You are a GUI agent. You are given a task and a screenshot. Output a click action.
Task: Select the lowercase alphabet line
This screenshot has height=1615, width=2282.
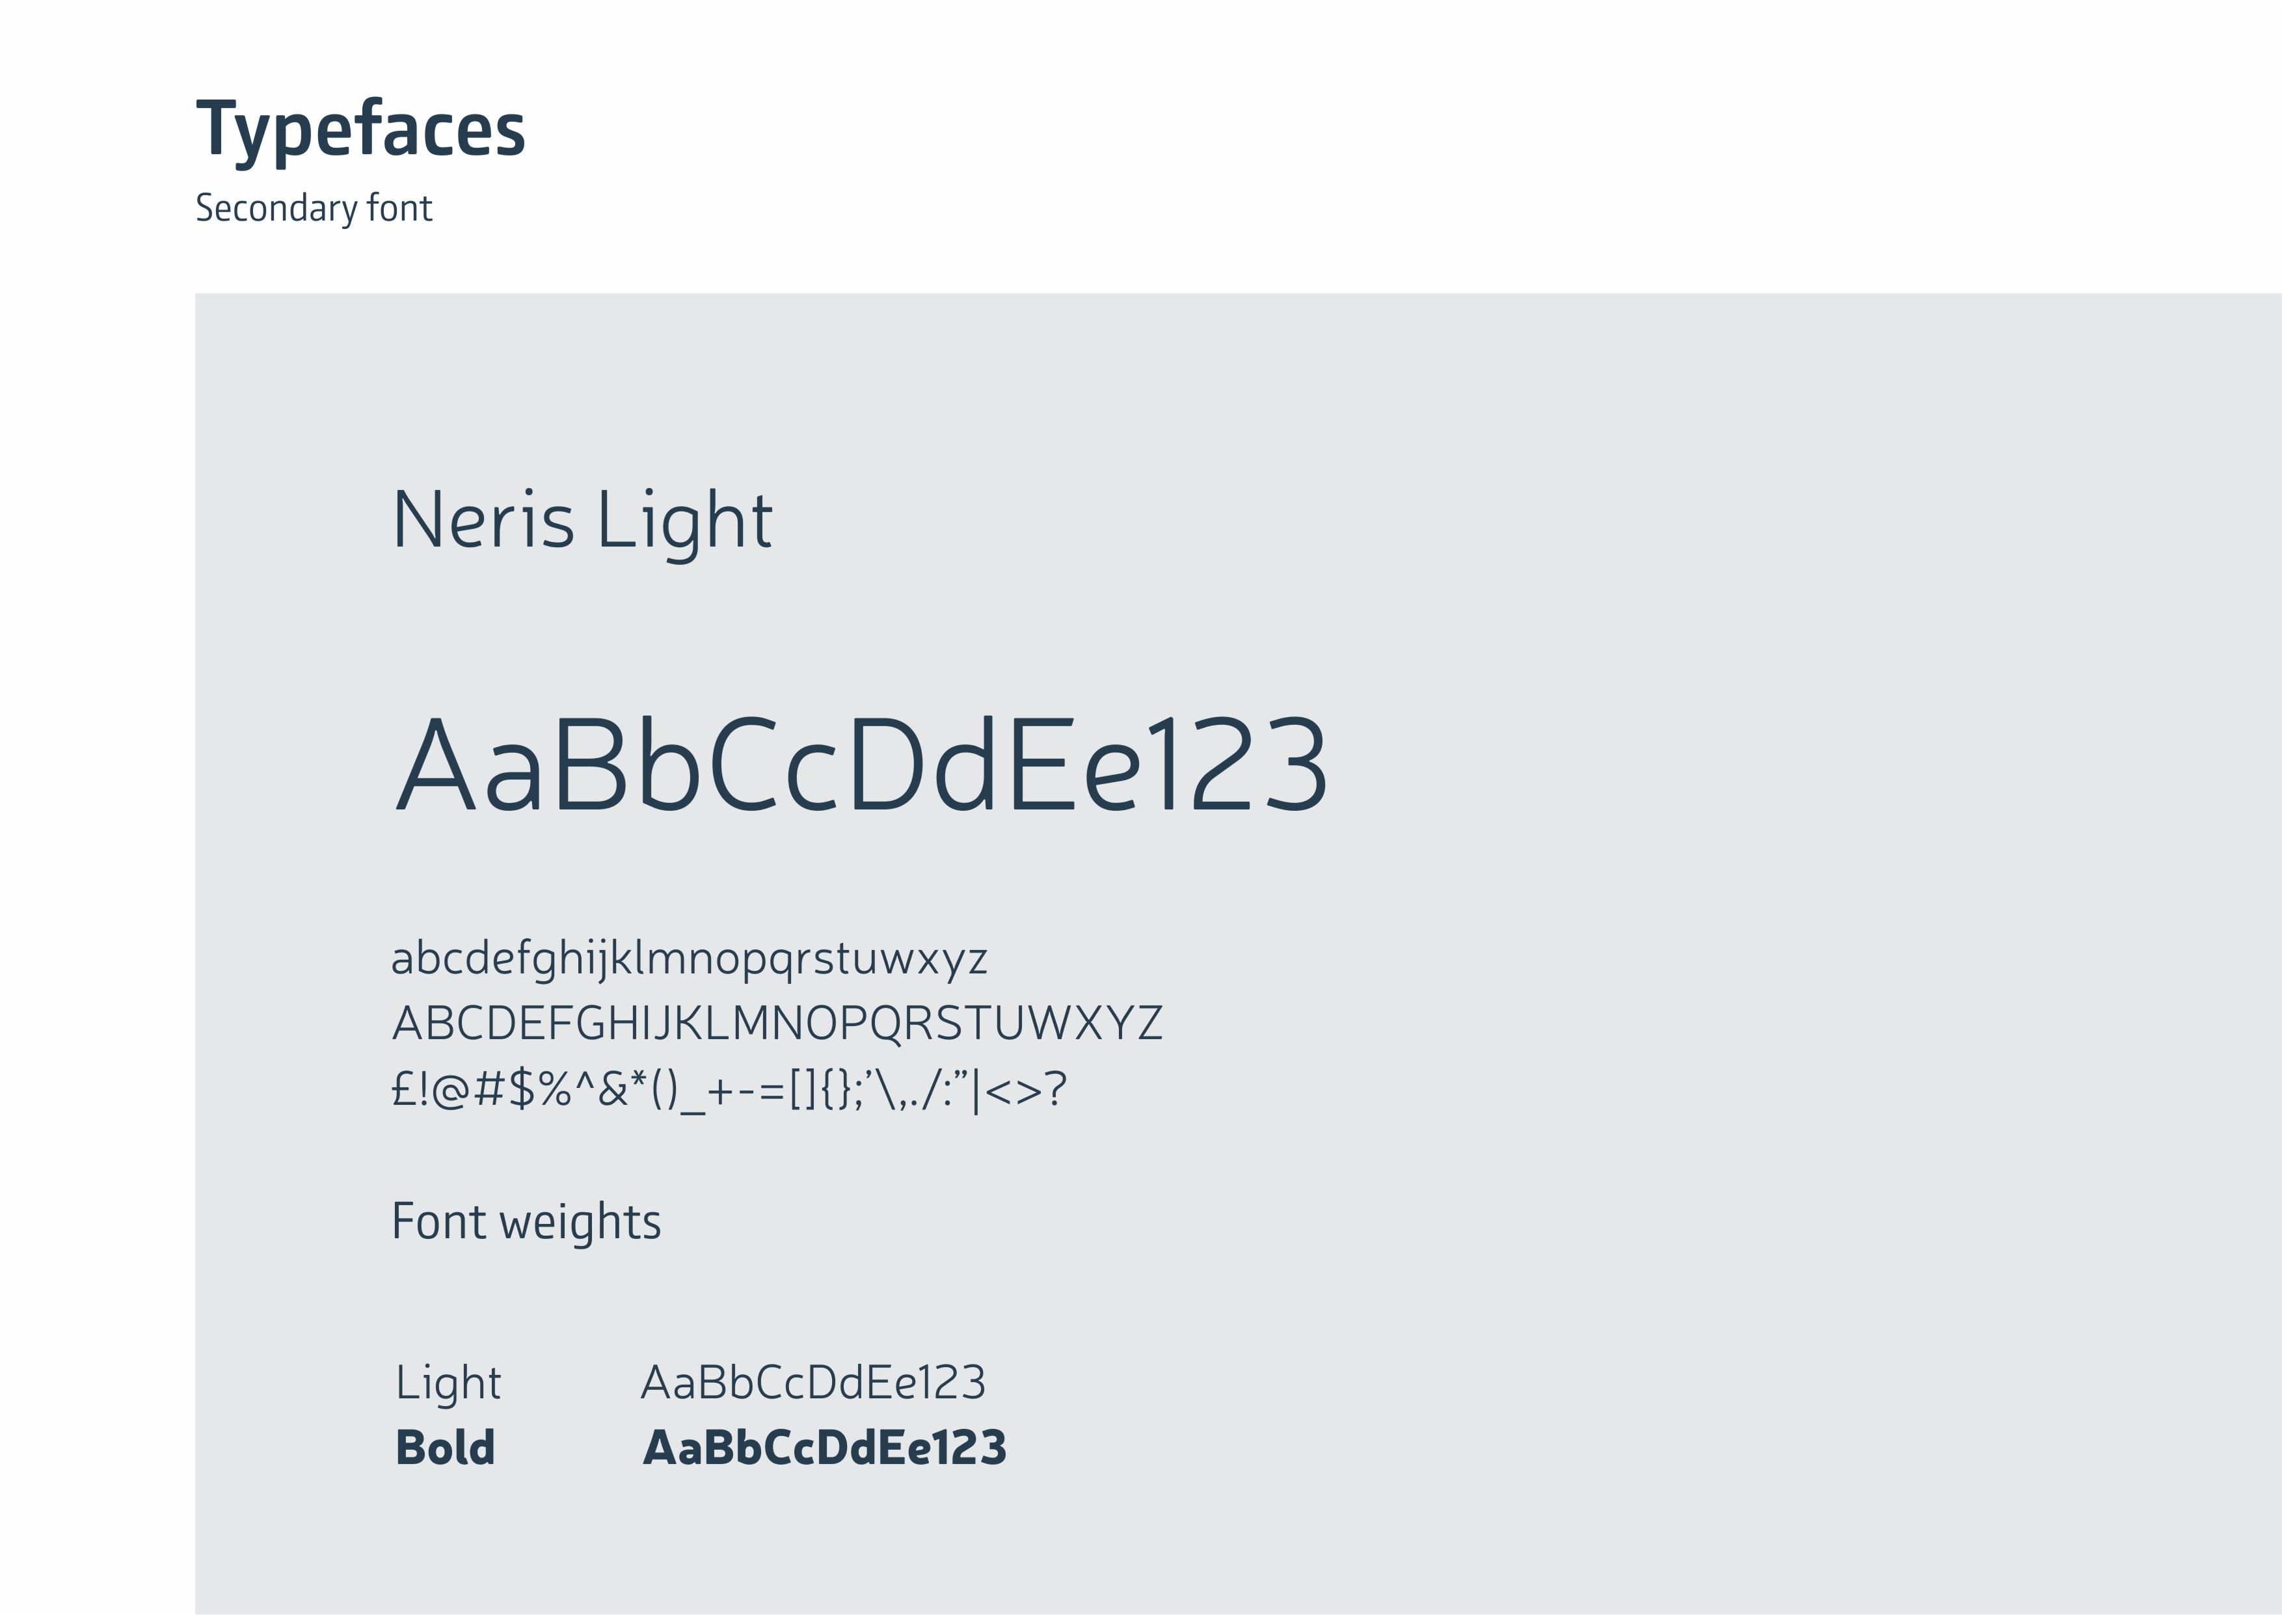[689, 958]
